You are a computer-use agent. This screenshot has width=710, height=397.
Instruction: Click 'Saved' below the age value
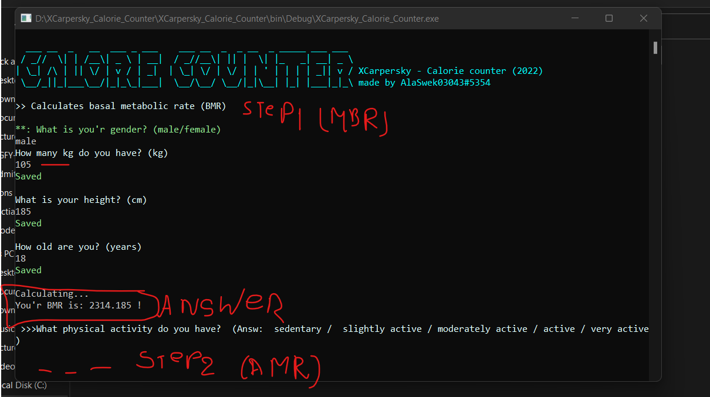[x=28, y=270]
